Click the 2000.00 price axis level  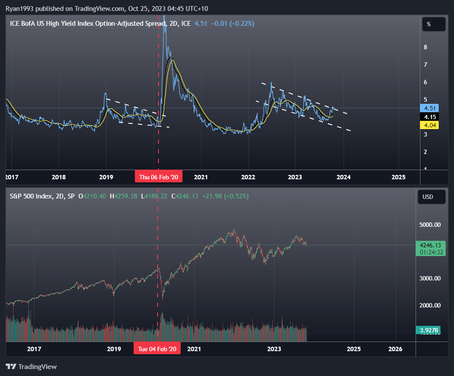[x=430, y=305]
